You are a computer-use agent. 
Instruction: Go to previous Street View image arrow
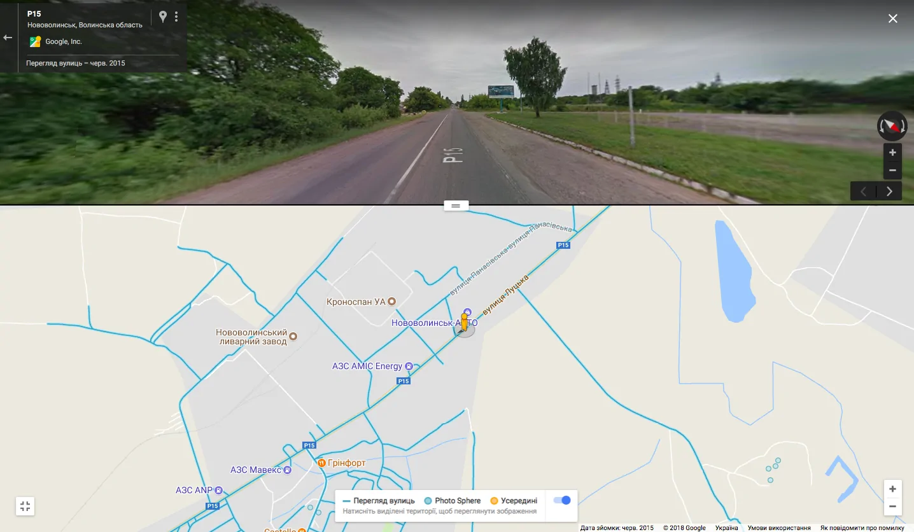click(863, 191)
